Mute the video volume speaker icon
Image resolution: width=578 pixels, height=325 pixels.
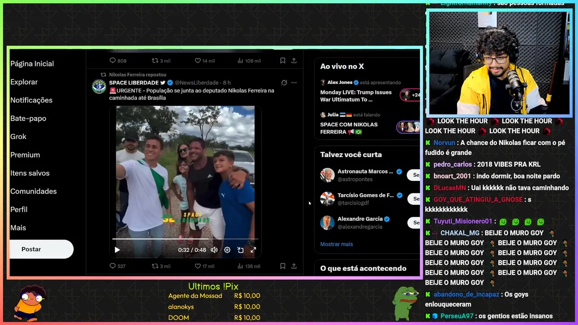[214, 250]
